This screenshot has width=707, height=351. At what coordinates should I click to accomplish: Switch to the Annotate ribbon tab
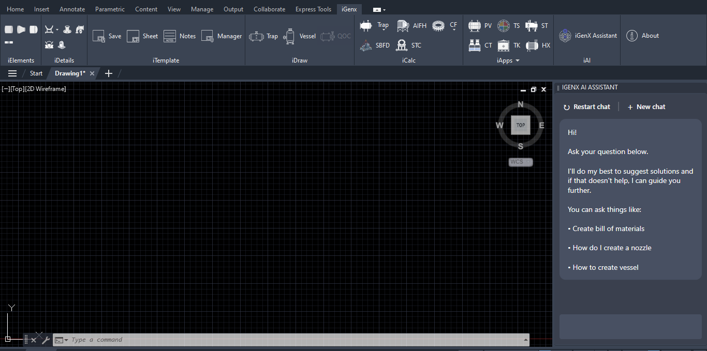point(72,9)
